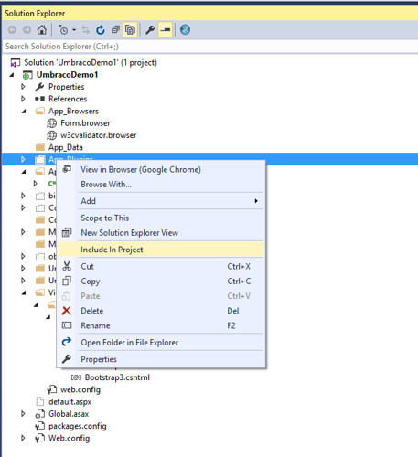Open default.aspx file
Viewport: 418px width, 457px height.
point(70,402)
